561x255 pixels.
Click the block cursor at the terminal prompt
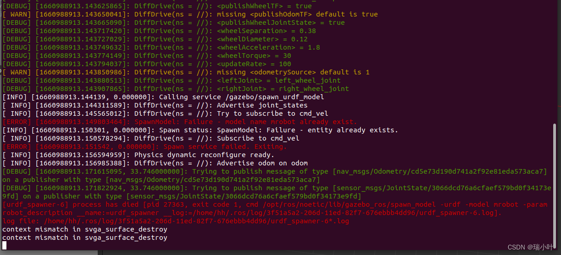(x=5, y=246)
